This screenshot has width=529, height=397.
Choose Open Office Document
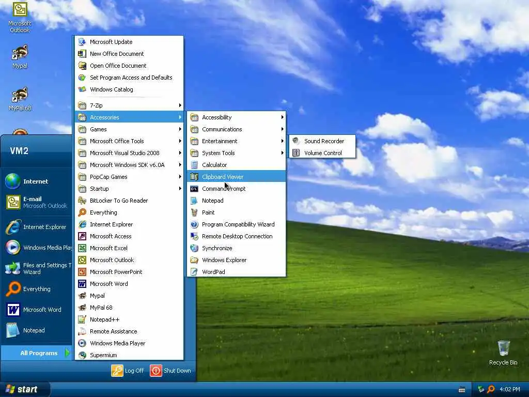pyautogui.click(x=130, y=66)
